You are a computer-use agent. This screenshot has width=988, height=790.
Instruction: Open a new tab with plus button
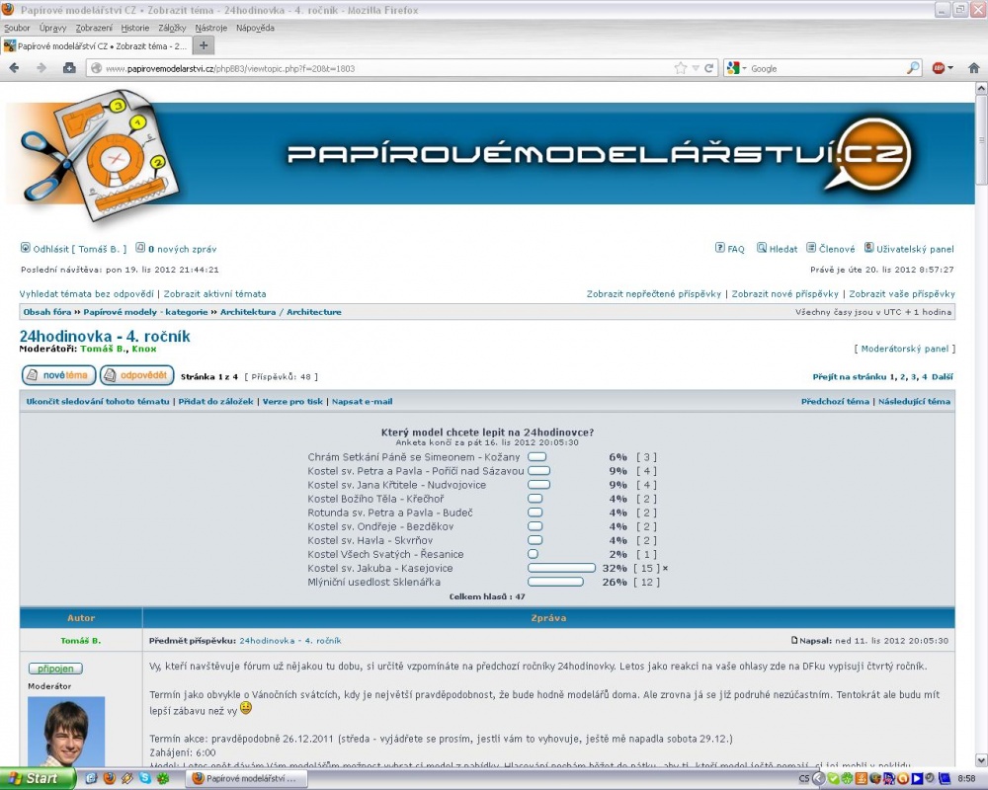tap(203, 45)
